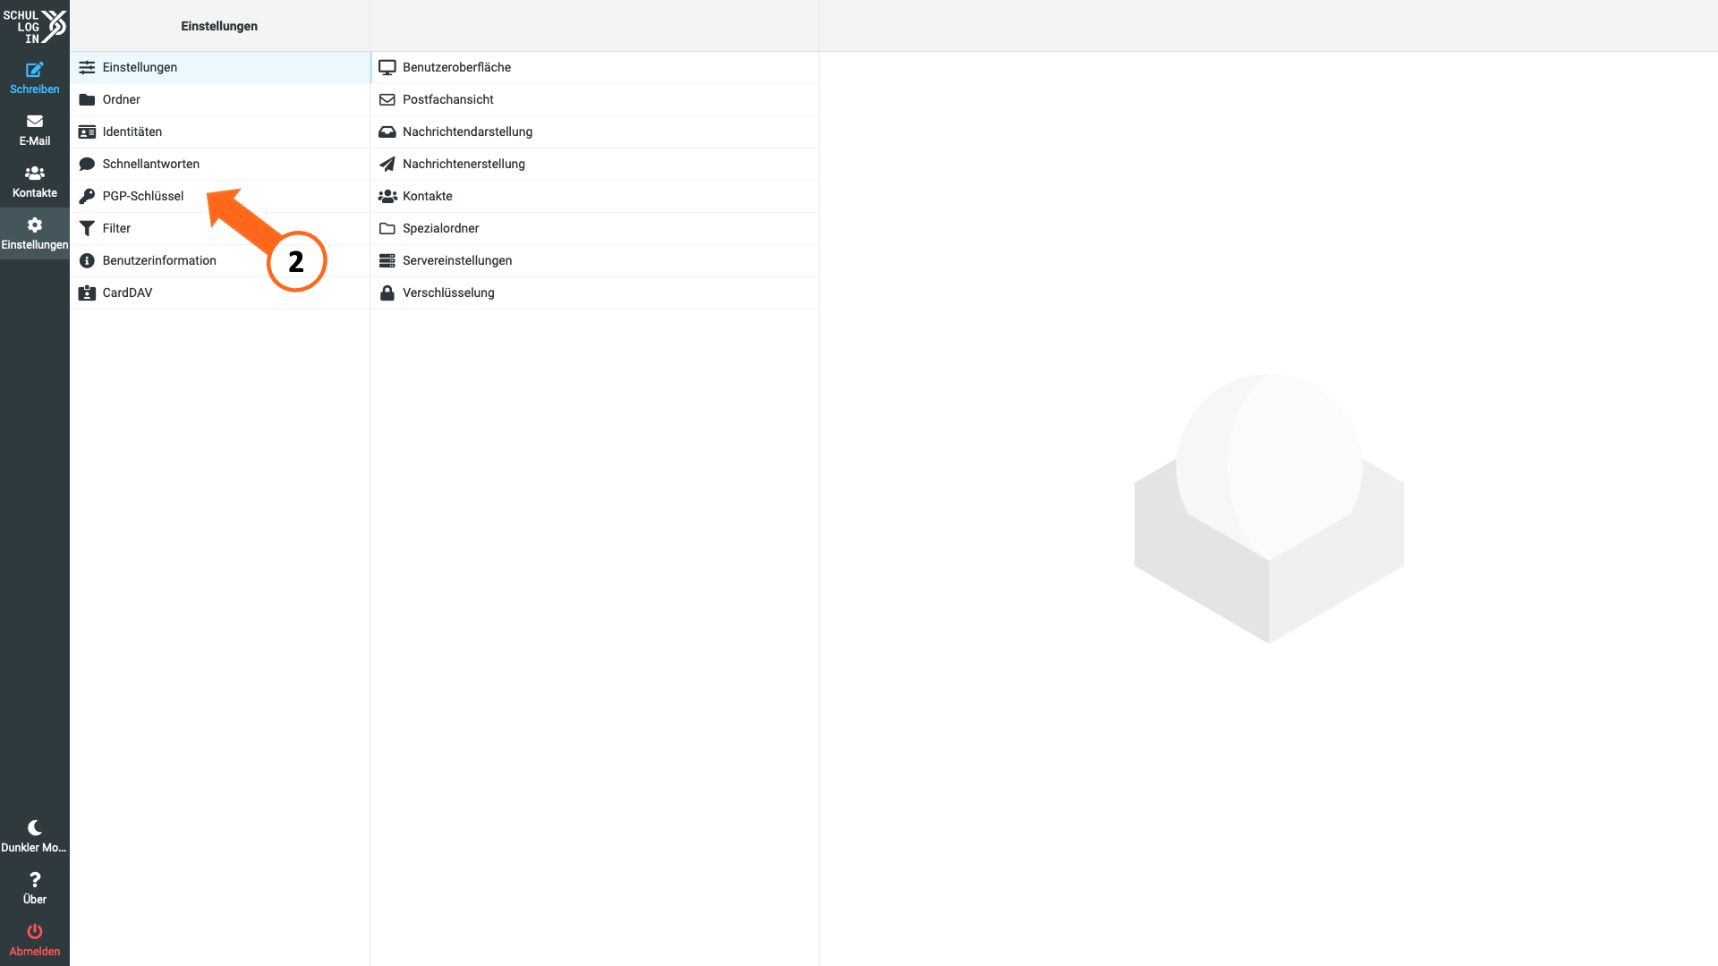This screenshot has height=966, width=1718.
Task: Open Servereinstellungen preferences
Action: (x=595, y=260)
